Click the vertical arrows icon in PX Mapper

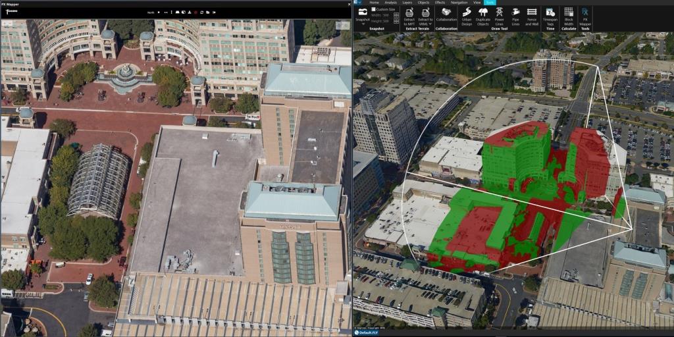coord(172,13)
